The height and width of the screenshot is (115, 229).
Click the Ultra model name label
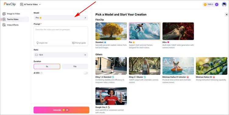164,42
